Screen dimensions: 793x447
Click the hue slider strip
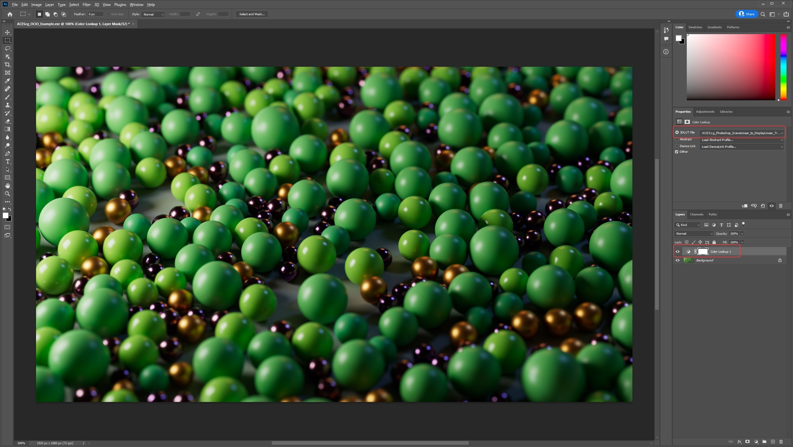pyautogui.click(x=783, y=67)
